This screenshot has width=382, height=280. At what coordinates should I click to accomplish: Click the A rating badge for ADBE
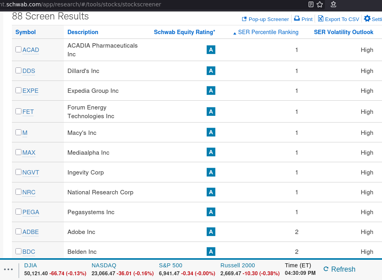coord(211,232)
